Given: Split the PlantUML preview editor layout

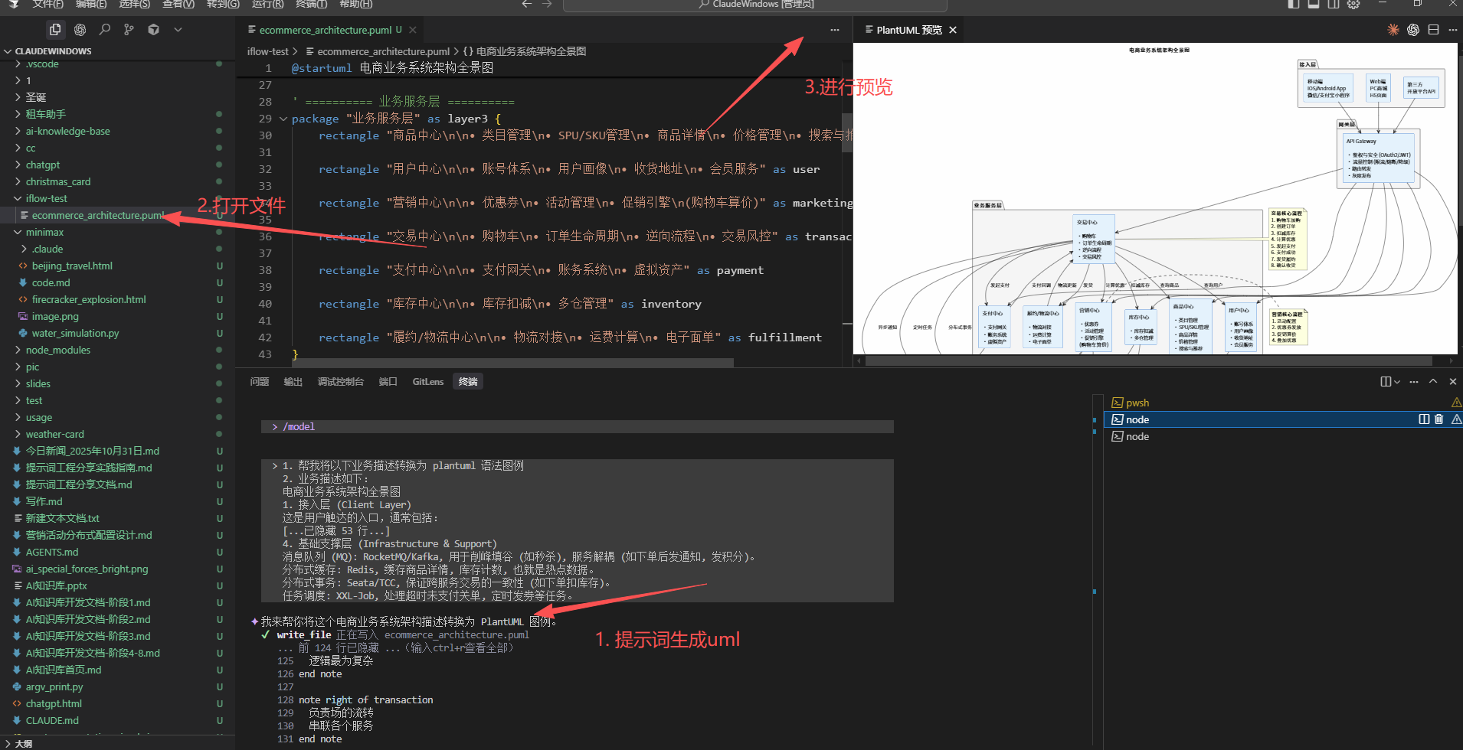Looking at the screenshot, I should pyautogui.click(x=1433, y=30).
